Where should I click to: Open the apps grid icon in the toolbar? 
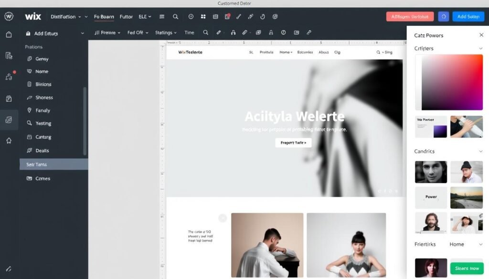[x=202, y=16]
